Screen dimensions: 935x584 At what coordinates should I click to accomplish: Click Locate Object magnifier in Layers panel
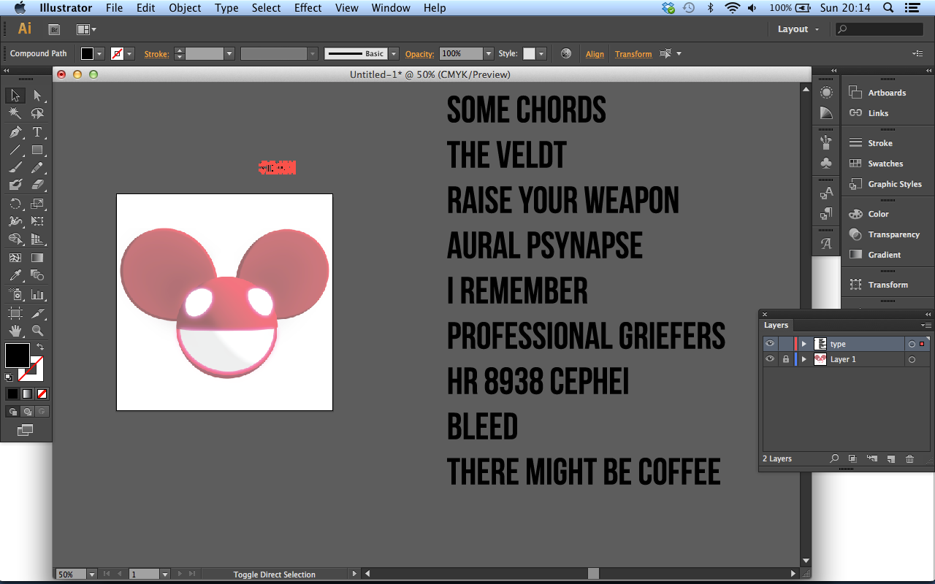click(834, 458)
